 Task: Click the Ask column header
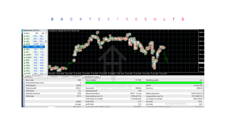click(42, 33)
